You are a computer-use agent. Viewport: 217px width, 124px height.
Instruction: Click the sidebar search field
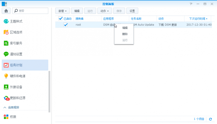[30, 11]
